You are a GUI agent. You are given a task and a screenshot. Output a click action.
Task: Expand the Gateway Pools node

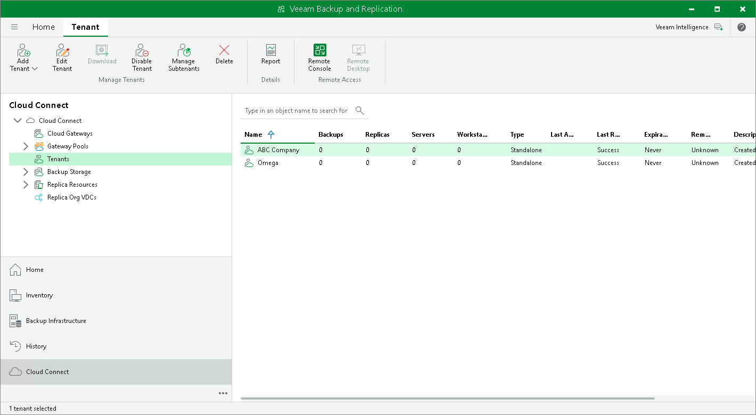pyautogui.click(x=26, y=146)
